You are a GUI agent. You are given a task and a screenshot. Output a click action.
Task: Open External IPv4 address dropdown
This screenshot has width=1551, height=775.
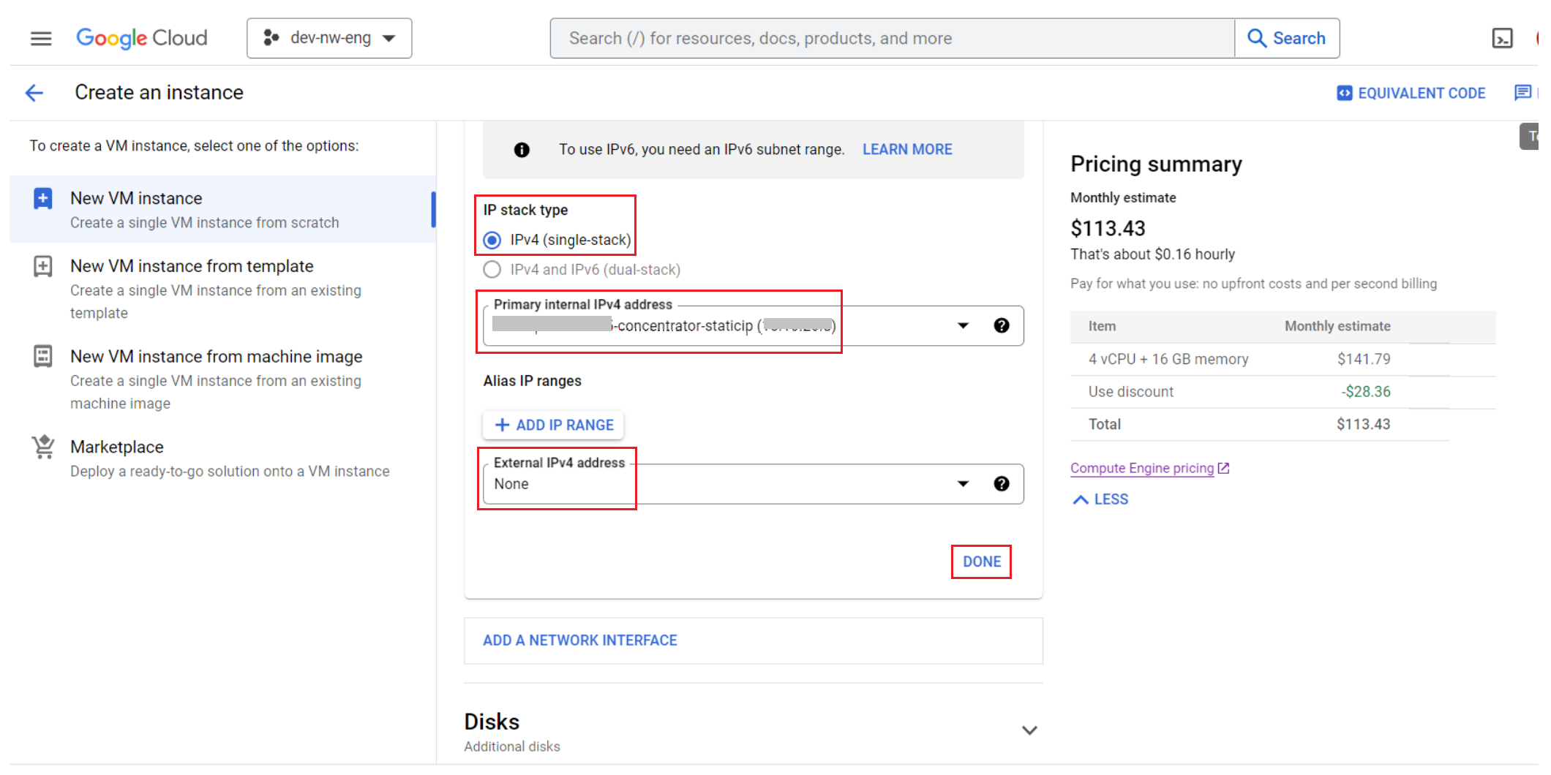962,483
